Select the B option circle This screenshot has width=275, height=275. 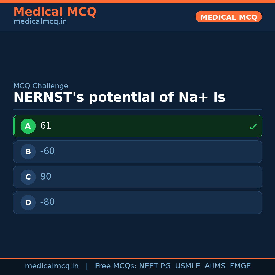[x=28, y=152]
